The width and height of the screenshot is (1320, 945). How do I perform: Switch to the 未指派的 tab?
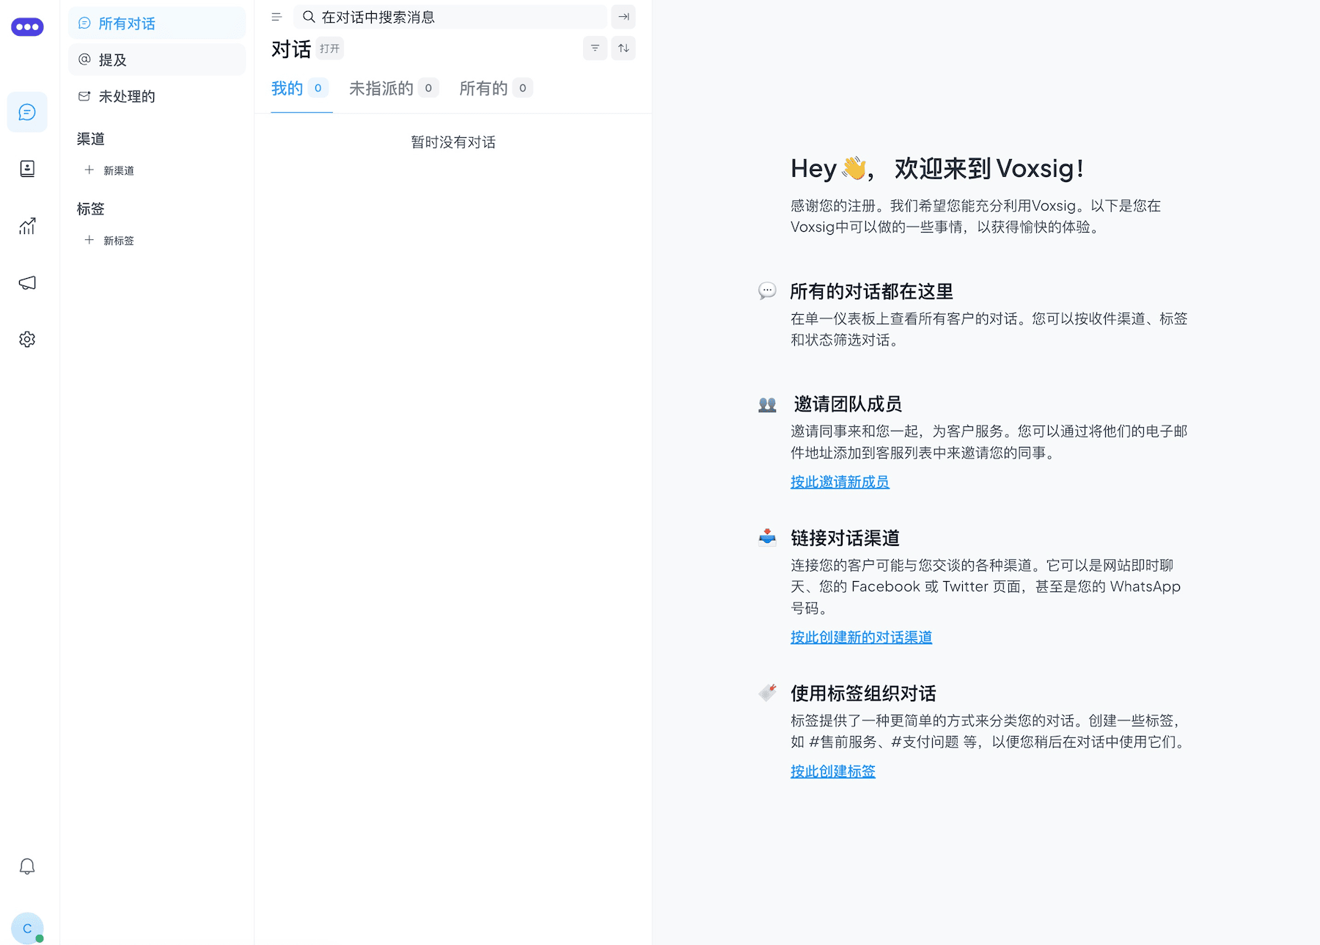[x=394, y=89]
